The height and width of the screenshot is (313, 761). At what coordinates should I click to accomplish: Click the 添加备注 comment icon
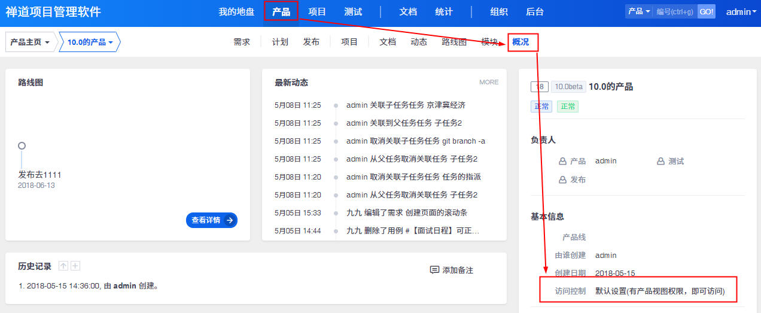(x=434, y=270)
